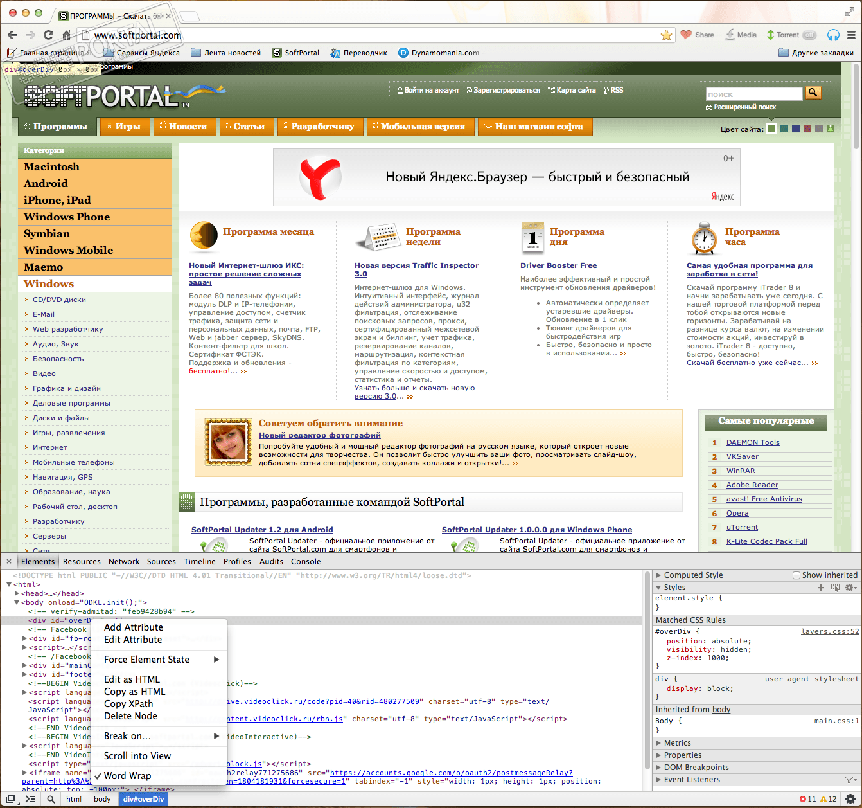Open the Timeline tab
Viewport: 862px width, 808px height.
[200, 562]
